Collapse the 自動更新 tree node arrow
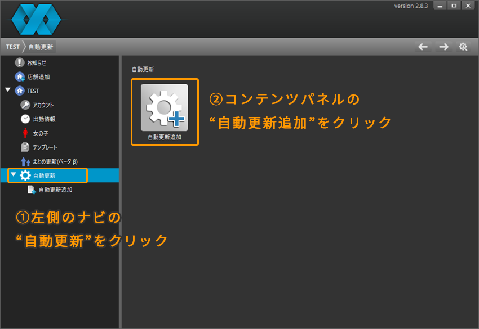Image resolution: width=479 pixels, height=329 pixels. click(x=14, y=174)
